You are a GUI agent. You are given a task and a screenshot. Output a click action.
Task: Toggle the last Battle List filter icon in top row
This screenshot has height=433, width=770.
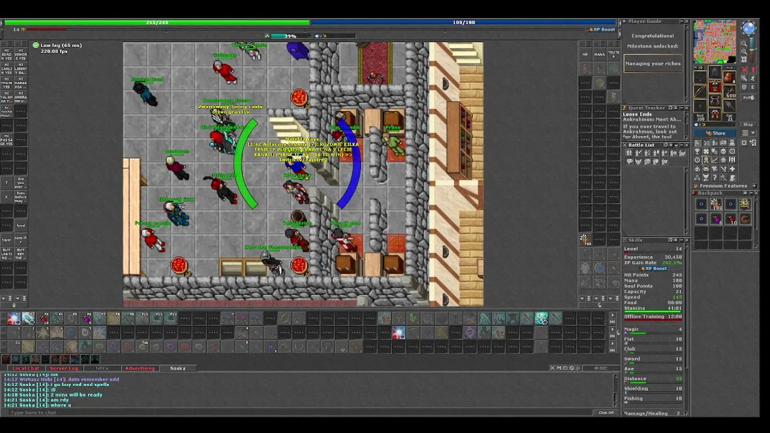click(x=682, y=153)
